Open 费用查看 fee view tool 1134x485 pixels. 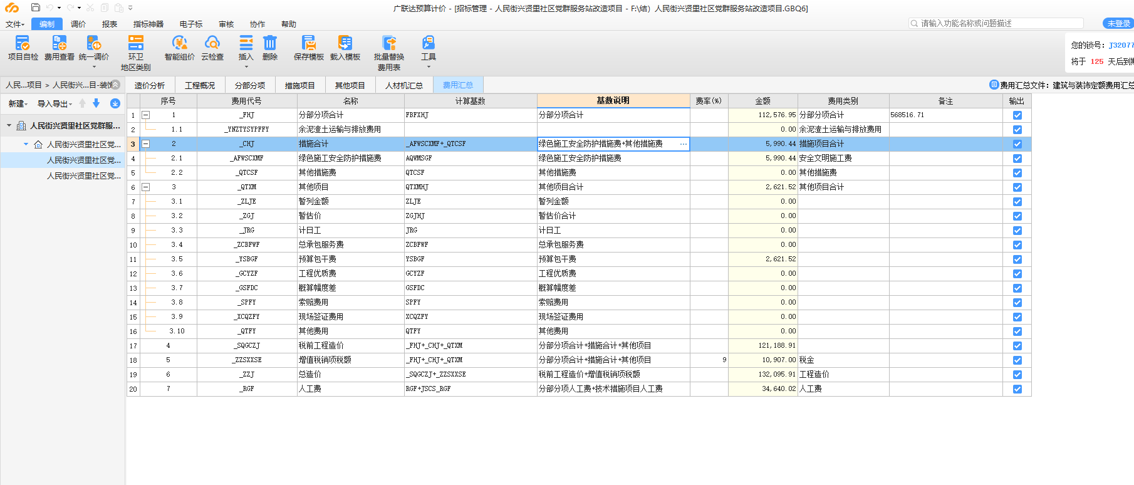[59, 48]
